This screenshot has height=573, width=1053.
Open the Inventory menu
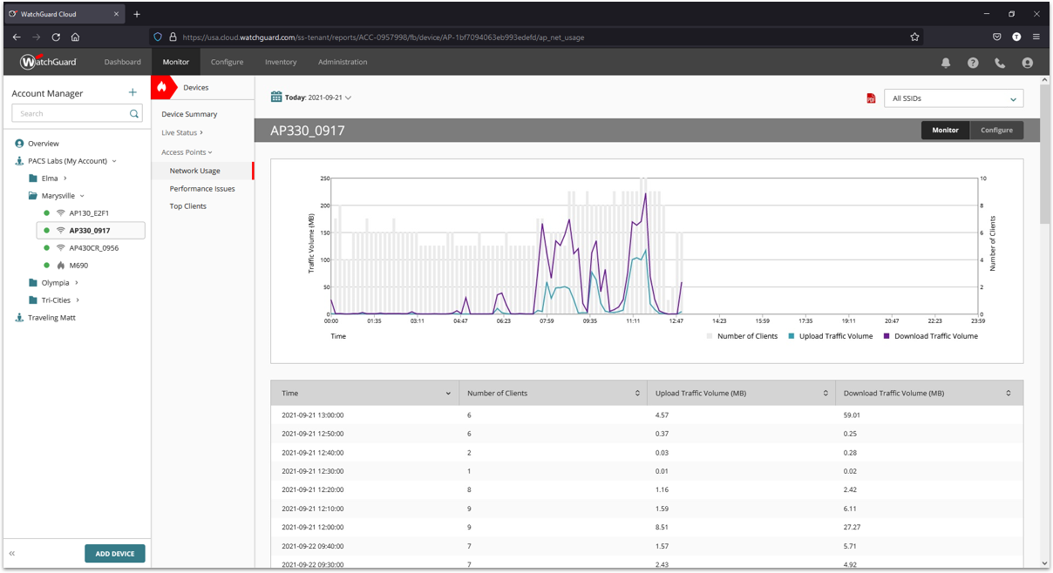coord(281,62)
